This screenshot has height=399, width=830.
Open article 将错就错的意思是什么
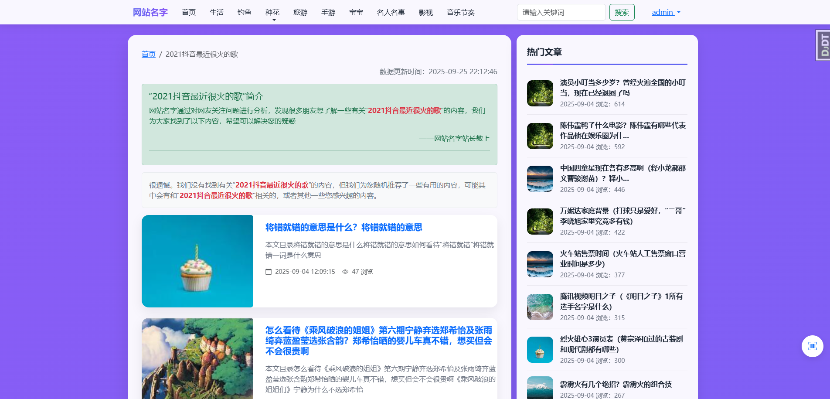[343, 227]
